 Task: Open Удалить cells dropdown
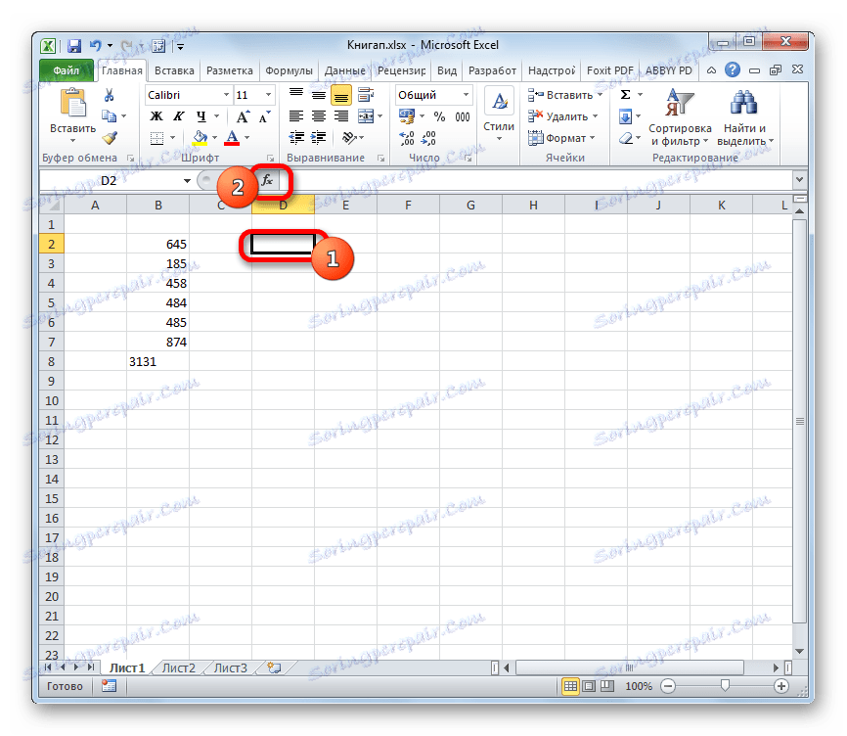tap(562, 116)
